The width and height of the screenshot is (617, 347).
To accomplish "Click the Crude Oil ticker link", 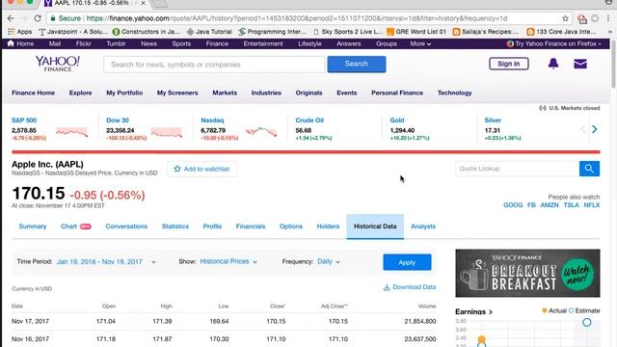I will pos(309,120).
